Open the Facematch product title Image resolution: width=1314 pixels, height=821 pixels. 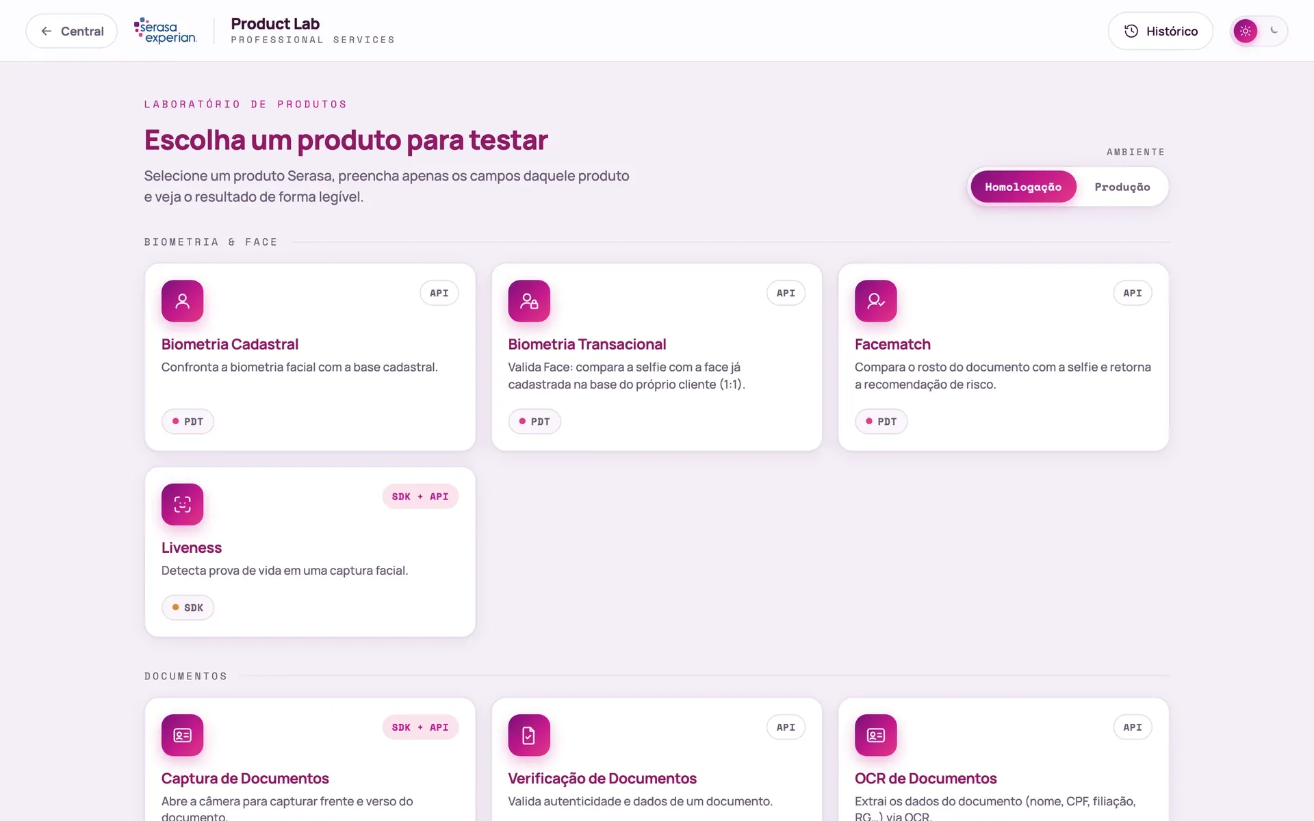click(x=892, y=344)
